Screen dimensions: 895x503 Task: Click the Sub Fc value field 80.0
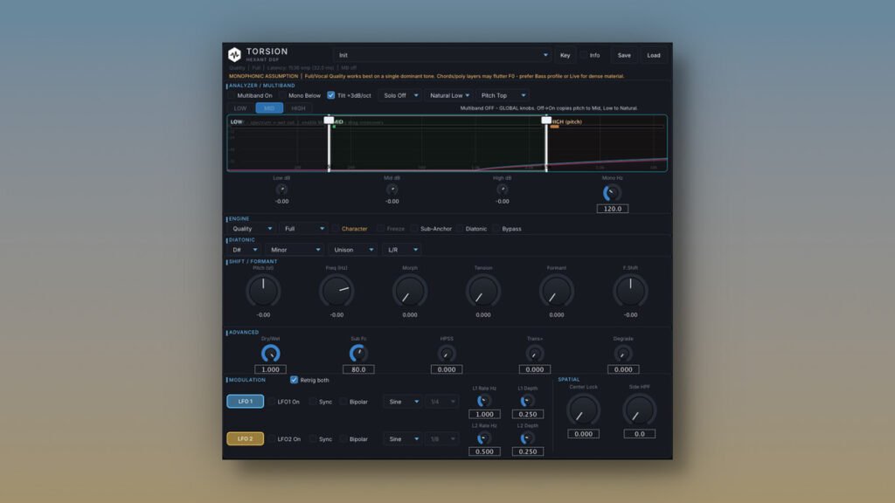click(358, 369)
